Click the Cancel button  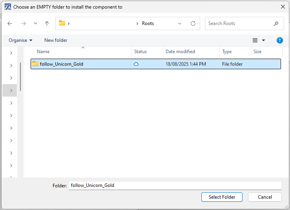pos(265,197)
